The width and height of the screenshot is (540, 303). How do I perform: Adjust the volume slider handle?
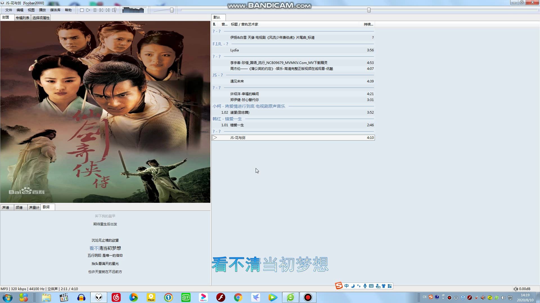172,10
